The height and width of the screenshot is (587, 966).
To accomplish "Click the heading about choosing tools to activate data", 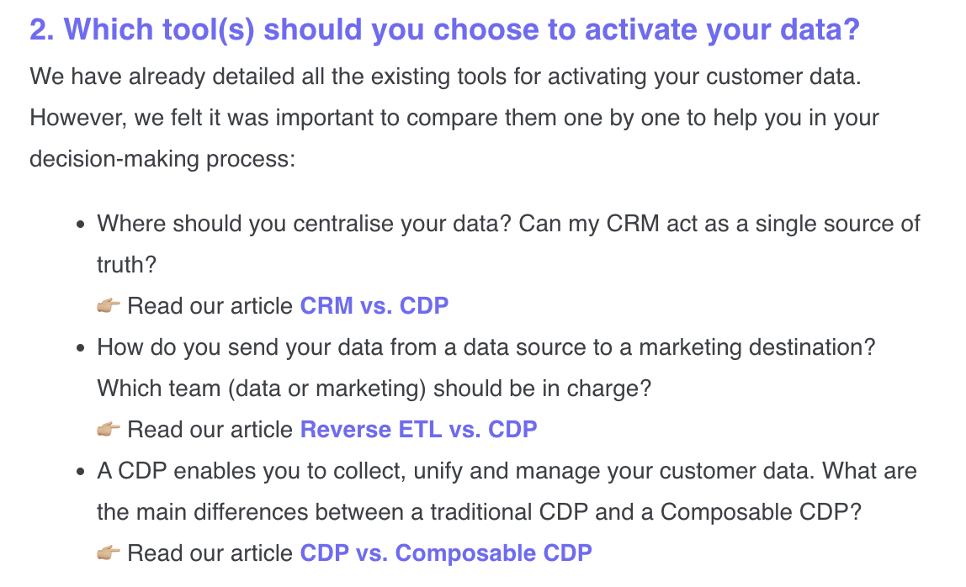I will point(444,29).
